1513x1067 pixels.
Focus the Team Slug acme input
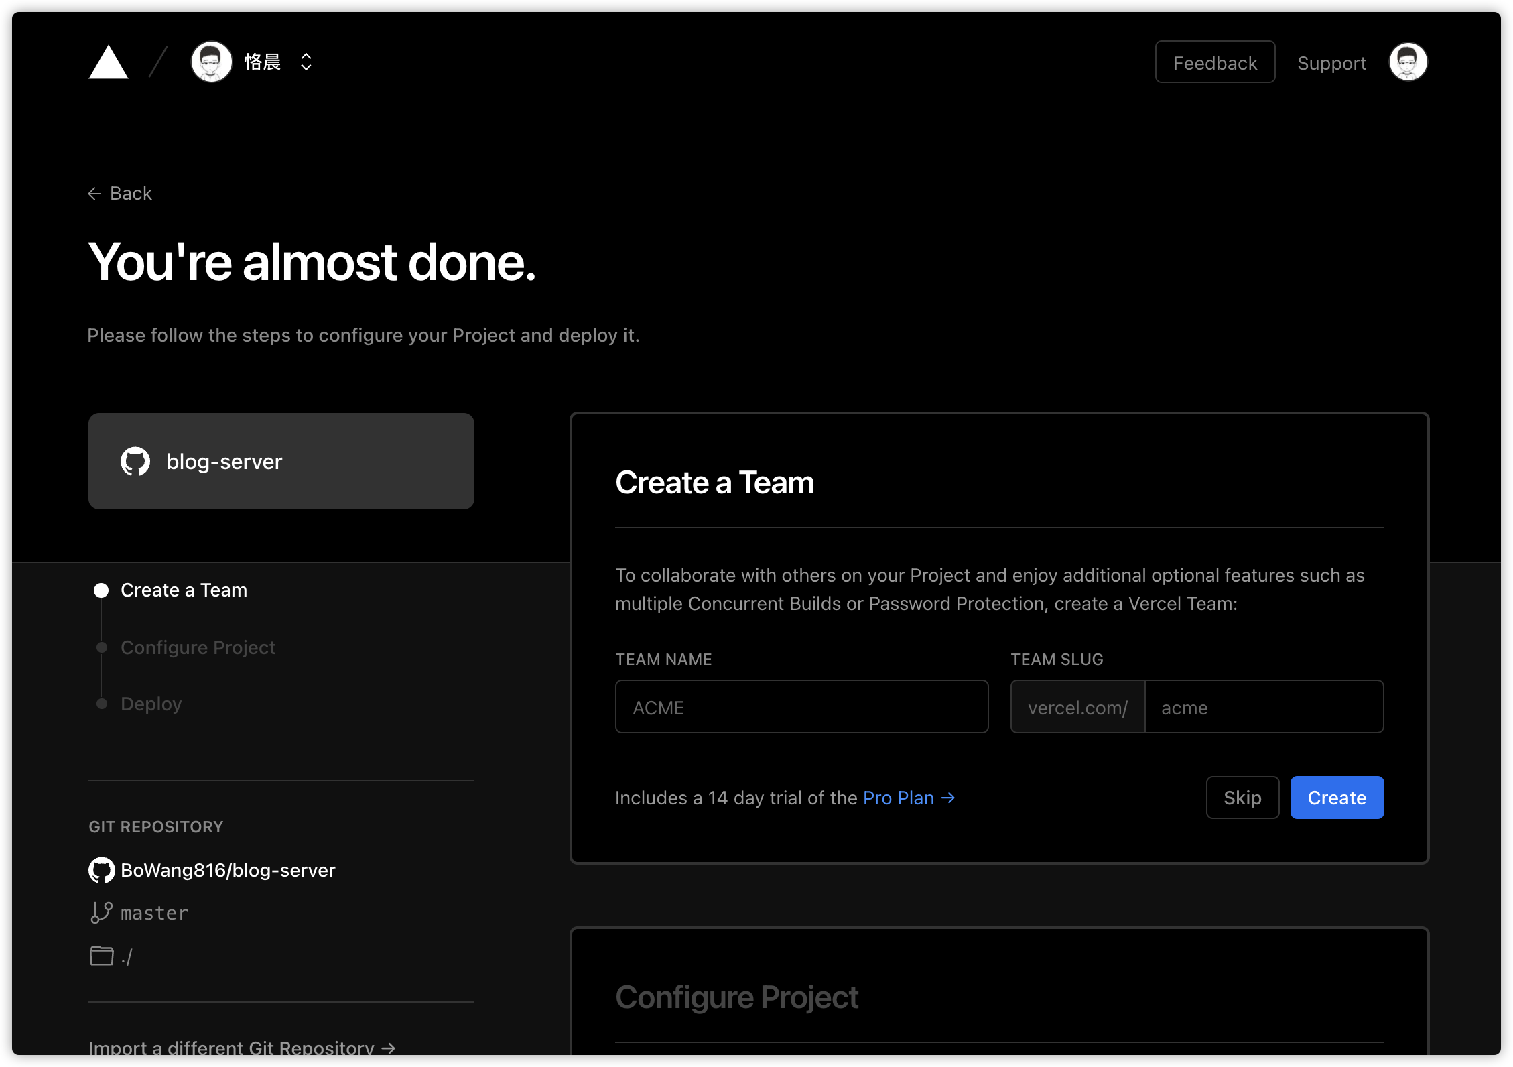1264,707
